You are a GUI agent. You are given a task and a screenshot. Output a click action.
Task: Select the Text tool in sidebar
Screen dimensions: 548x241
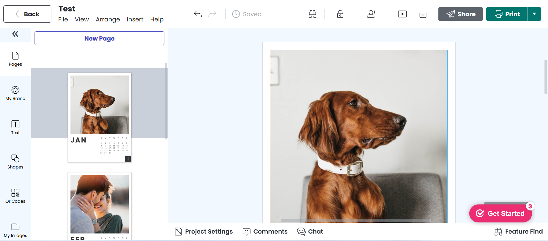point(15,127)
